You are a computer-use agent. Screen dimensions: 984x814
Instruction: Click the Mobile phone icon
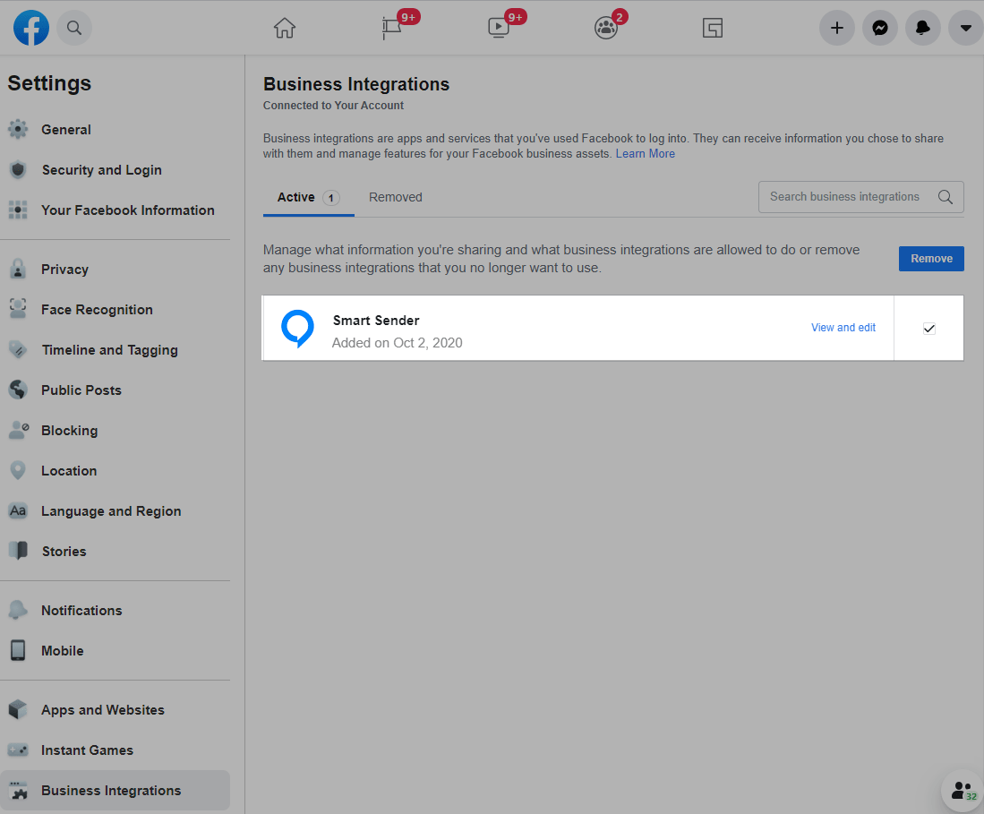pos(18,650)
